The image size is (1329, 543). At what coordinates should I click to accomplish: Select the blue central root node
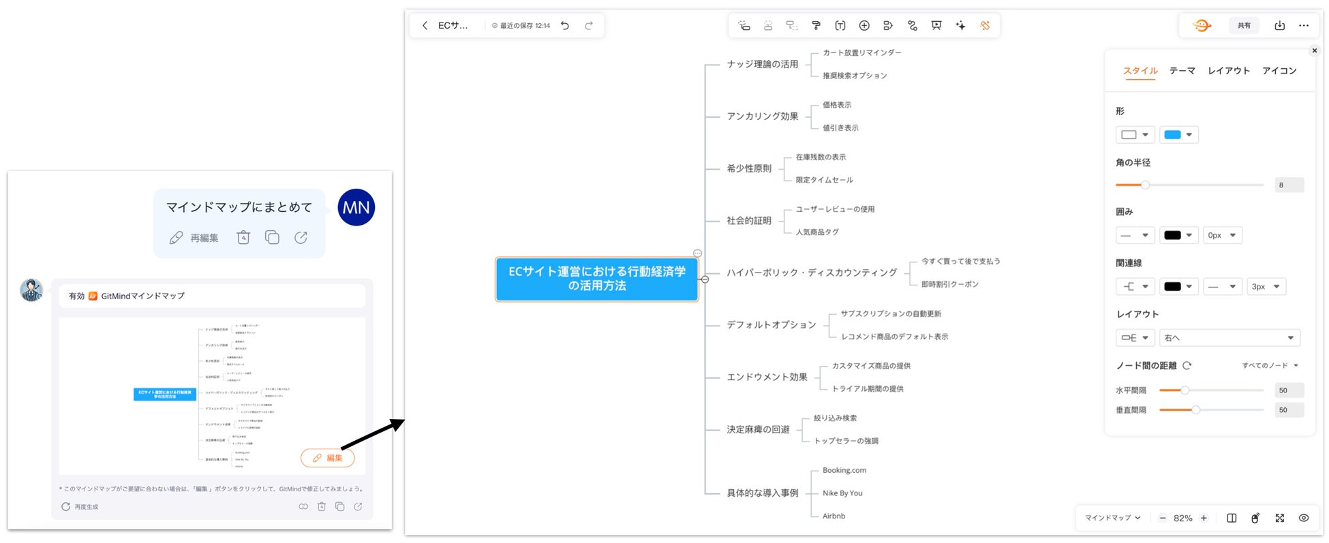[x=597, y=279]
